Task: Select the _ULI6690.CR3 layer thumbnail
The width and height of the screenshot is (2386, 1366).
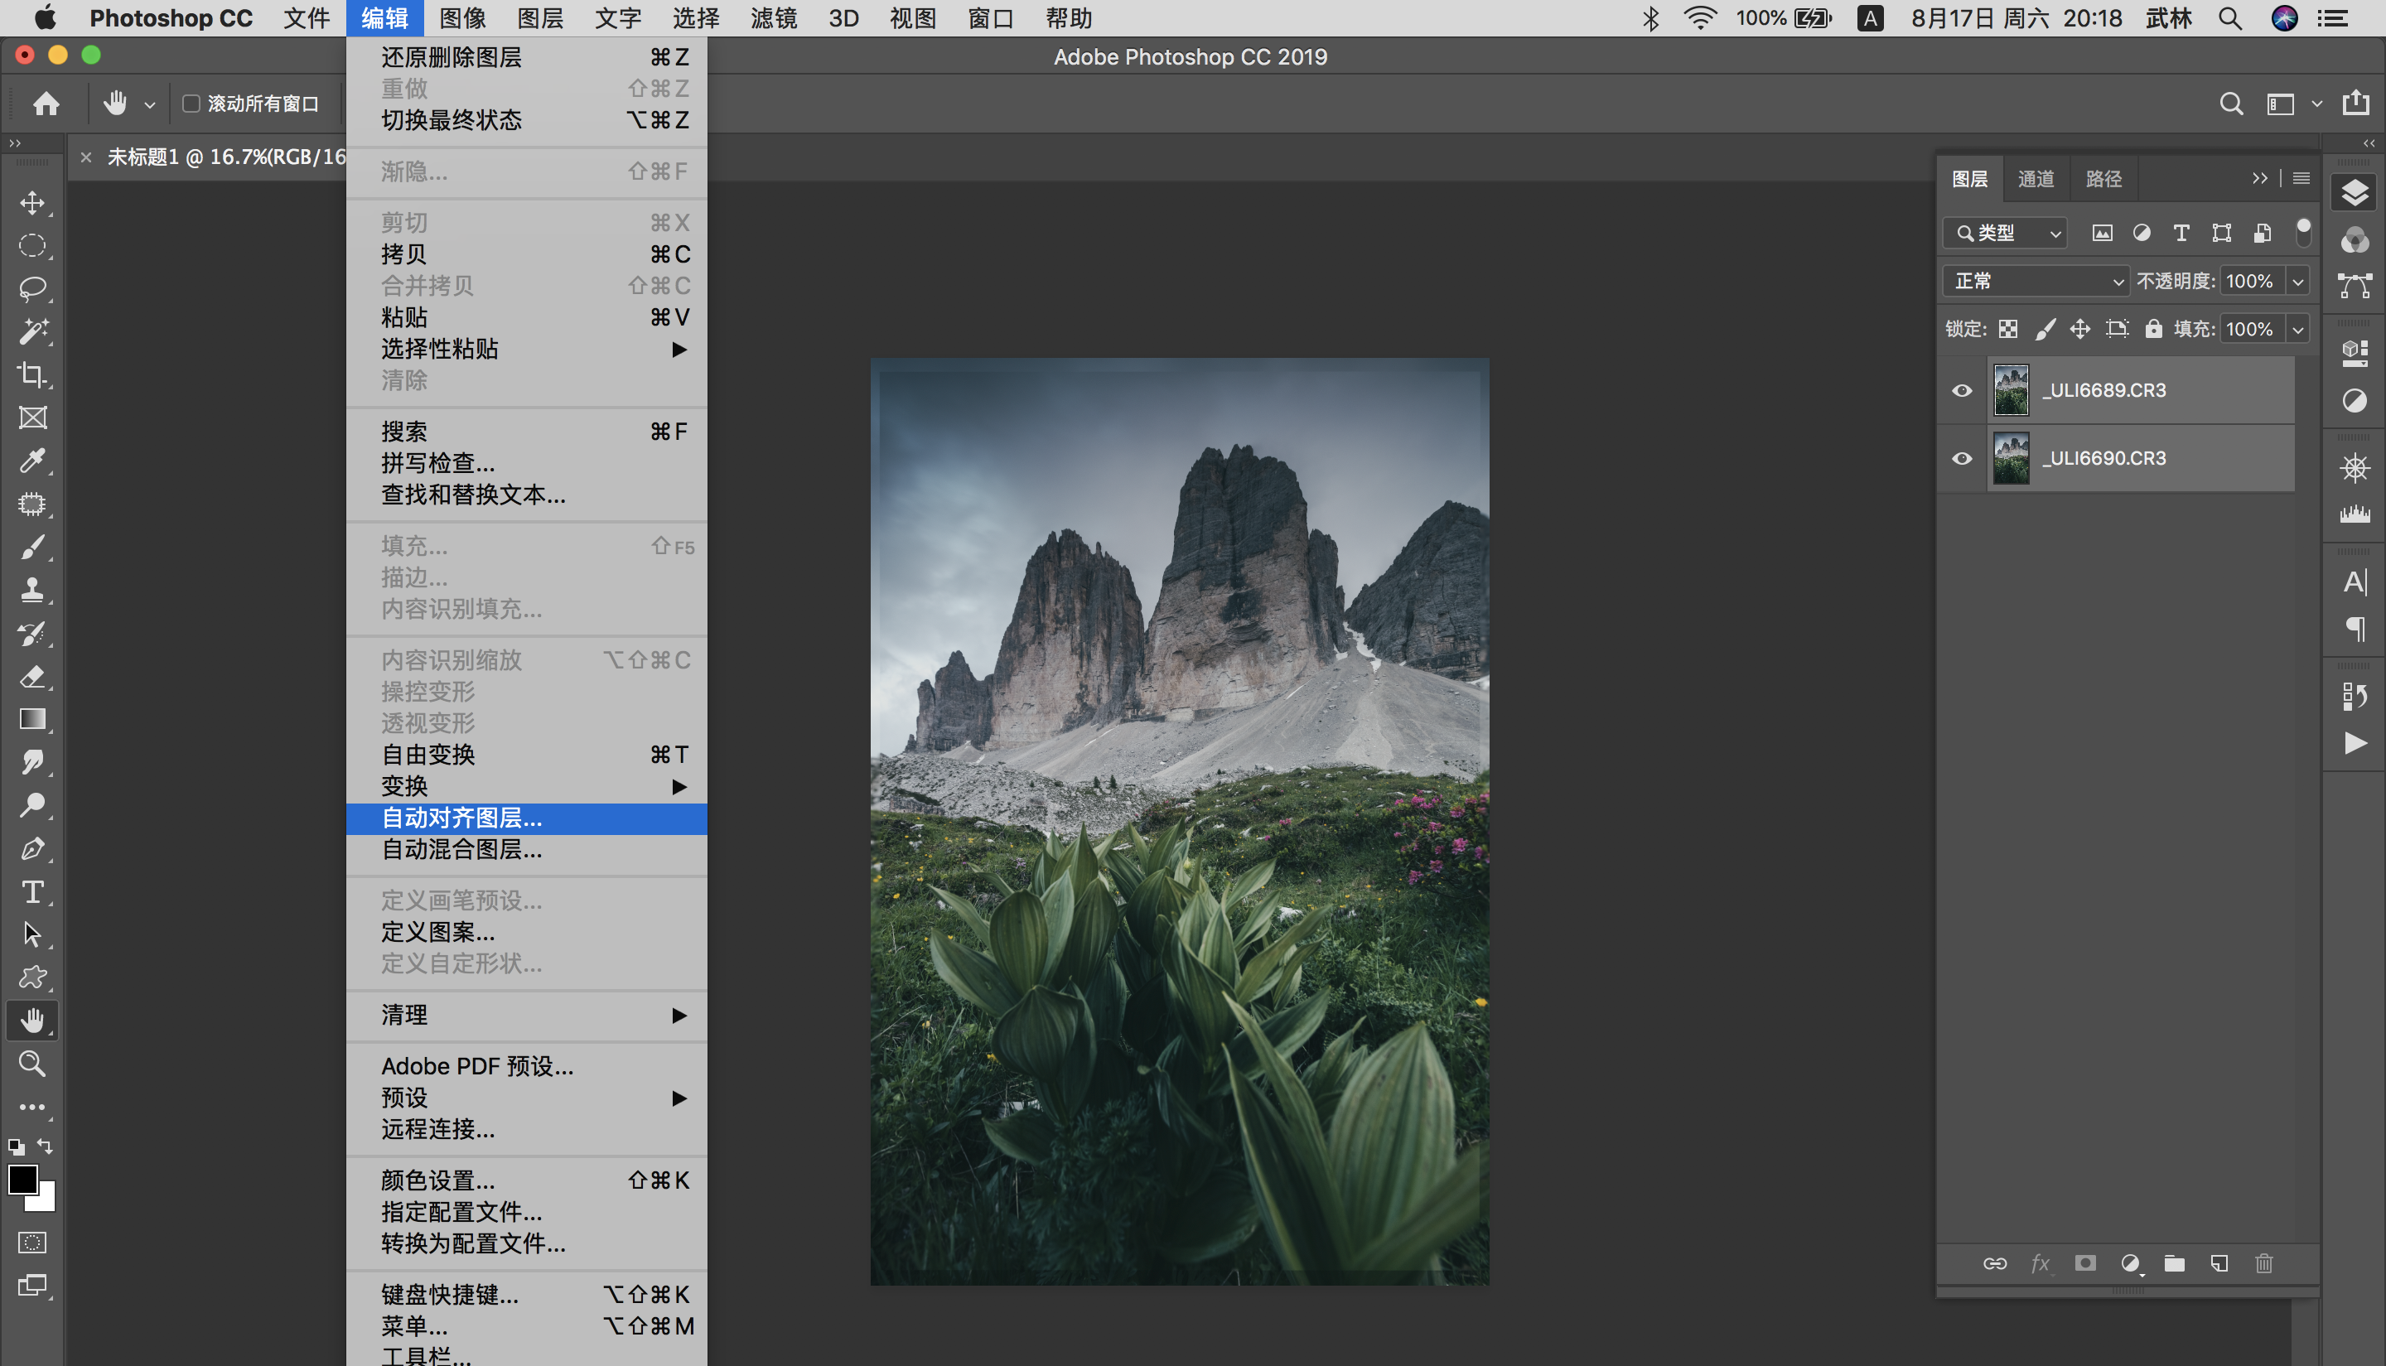Action: point(2011,459)
